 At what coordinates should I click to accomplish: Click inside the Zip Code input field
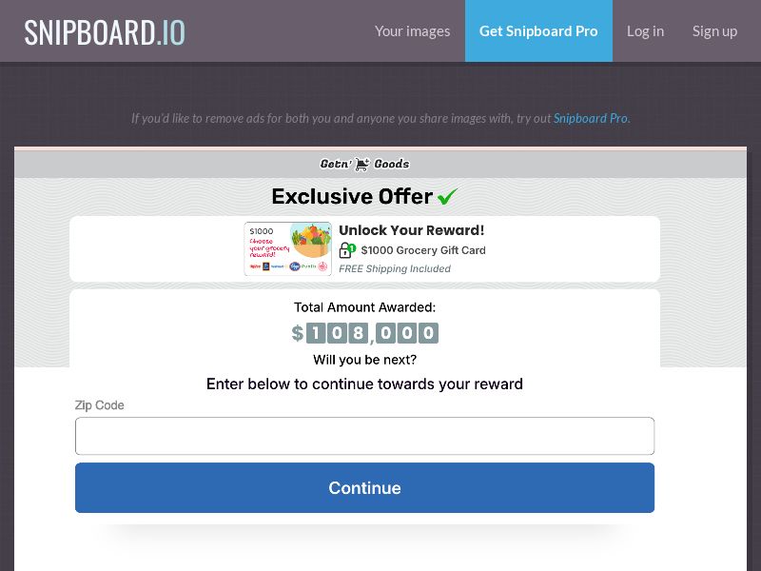coord(365,435)
